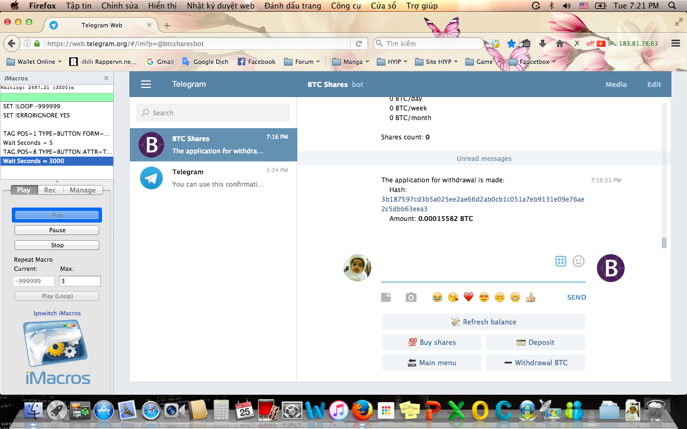This screenshot has width=687, height=429.
Task: Close the iMacros sidebar panel
Action: click(x=106, y=78)
